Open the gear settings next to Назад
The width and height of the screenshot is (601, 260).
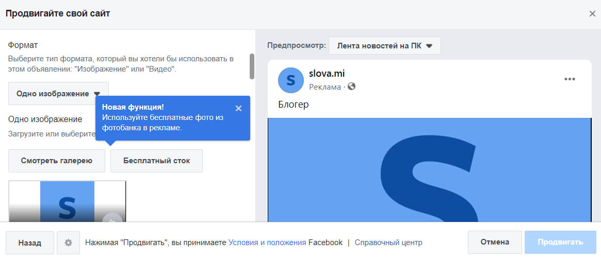point(68,242)
